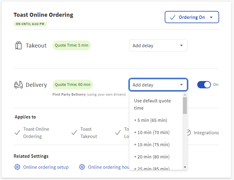Open the Ordering On dropdown

tap(192, 17)
